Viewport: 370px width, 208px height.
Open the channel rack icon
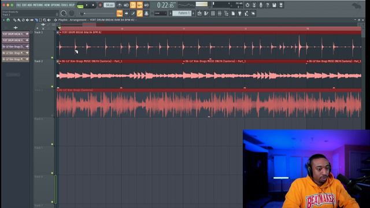(x=213, y=13)
